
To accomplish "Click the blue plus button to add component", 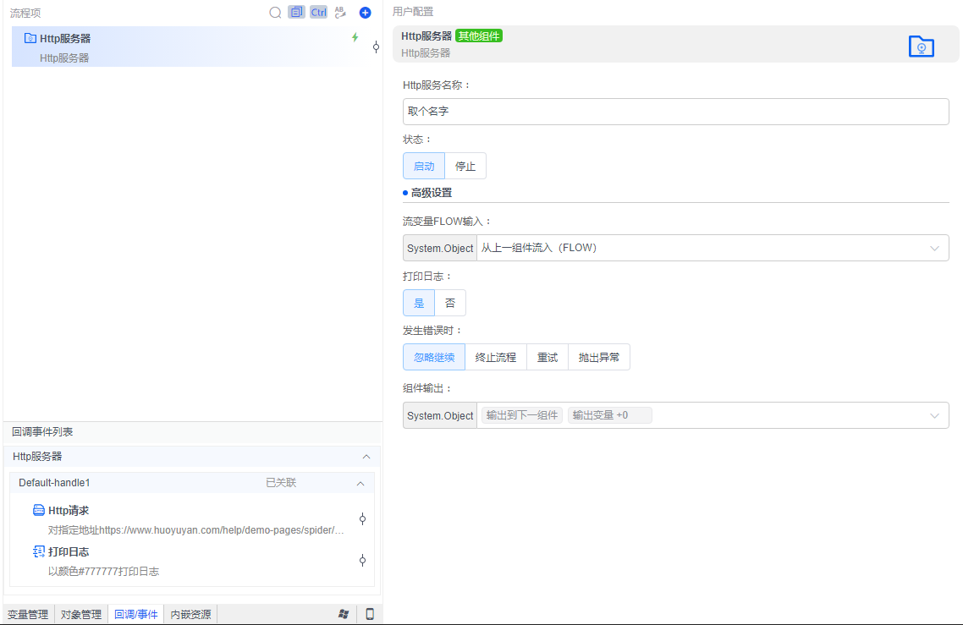I will (365, 12).
